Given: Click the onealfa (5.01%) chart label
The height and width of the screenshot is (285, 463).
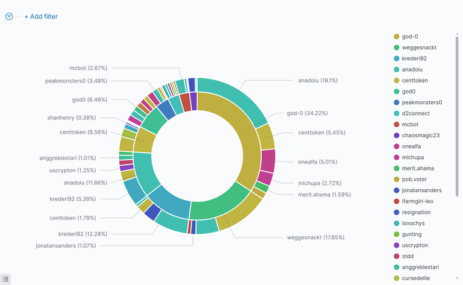Looking at the screenshot, I should [318, 161].
